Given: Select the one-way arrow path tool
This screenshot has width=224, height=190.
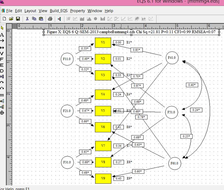Looking at the screenshot, I should (2, 41).
